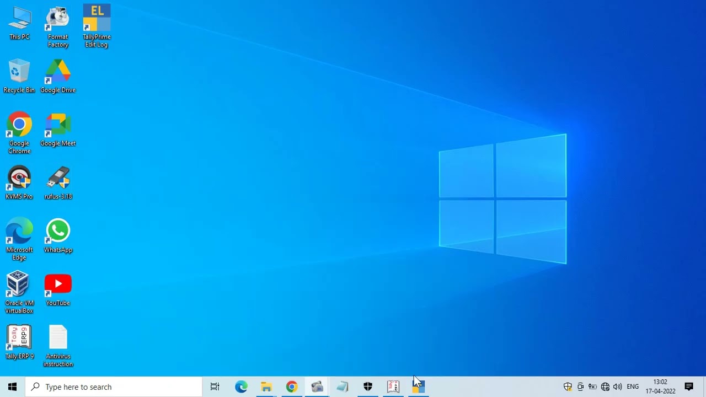Select the WhatsApp desktop shortcut
Viewport: 706px width, 397px height.
tap(58, 236)
